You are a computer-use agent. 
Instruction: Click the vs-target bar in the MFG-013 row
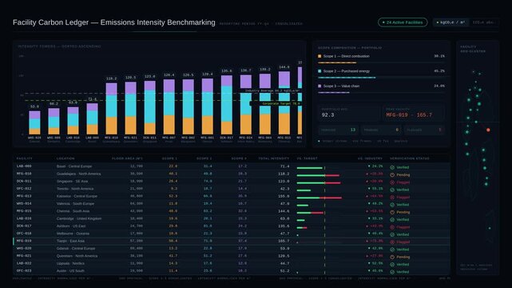click(320, 198)
